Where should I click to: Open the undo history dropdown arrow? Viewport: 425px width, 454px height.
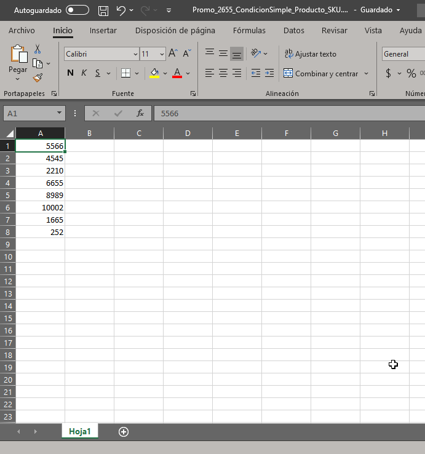point(131,10)
